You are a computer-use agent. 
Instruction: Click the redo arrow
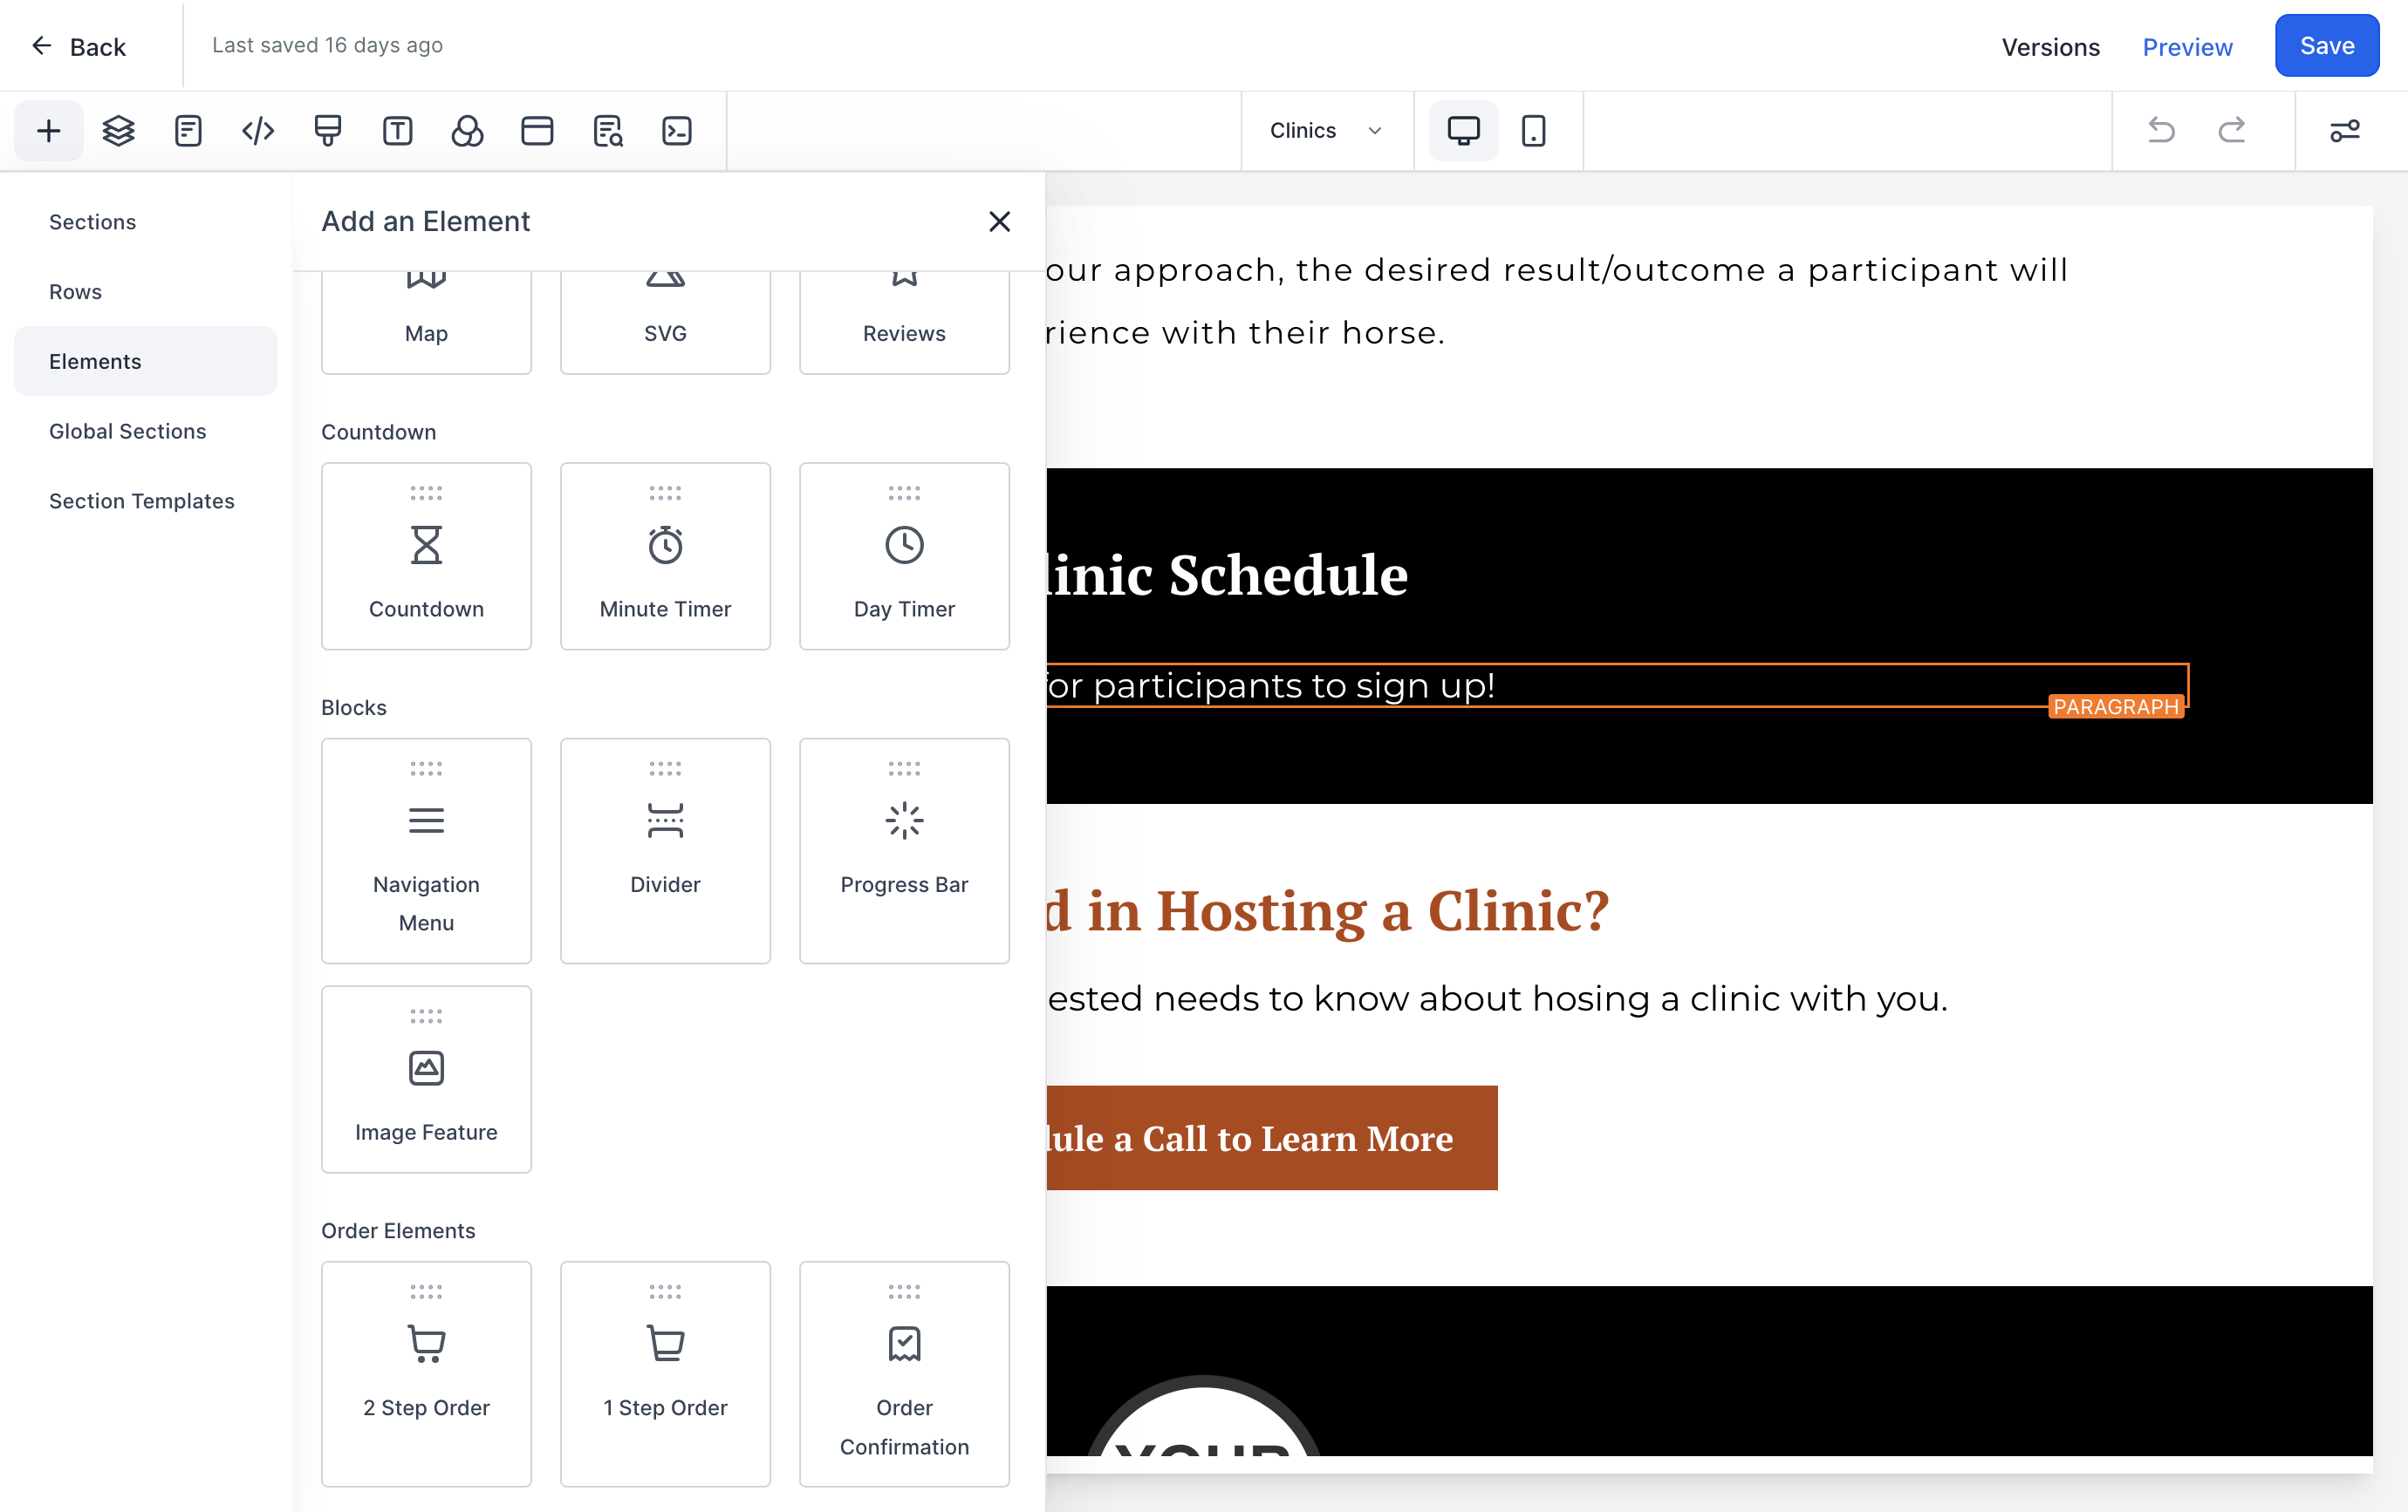coord(2232,131)
